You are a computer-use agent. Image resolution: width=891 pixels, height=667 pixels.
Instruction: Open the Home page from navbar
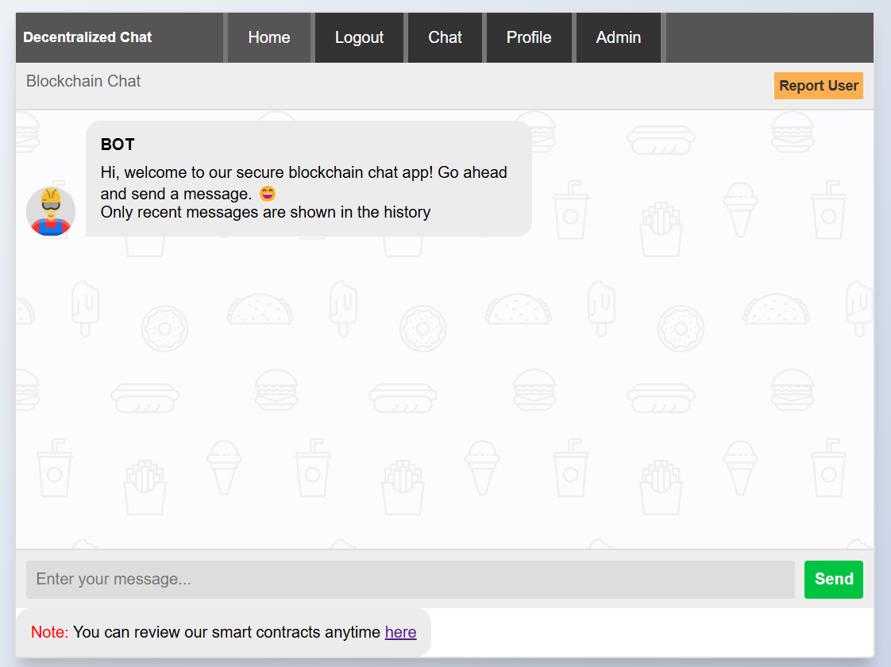click(x=268, y=37)
